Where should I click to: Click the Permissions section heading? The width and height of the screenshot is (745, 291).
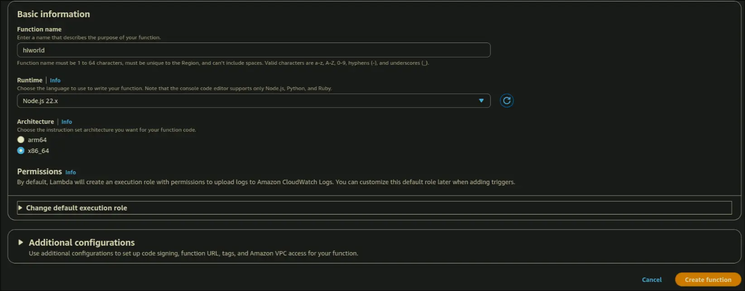pyautogui.click(x=39, y=172)
